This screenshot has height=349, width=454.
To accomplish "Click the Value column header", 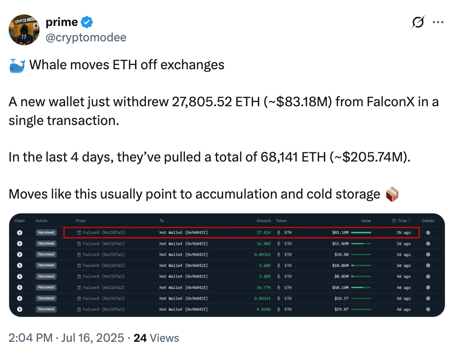I will [x=366, y=221].
